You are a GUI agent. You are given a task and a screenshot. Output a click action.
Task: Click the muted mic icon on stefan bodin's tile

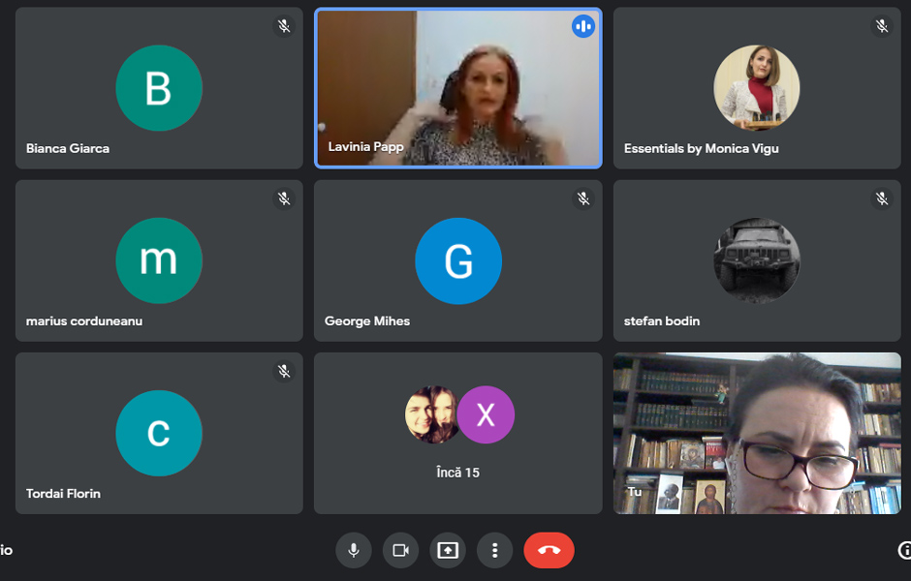[882, 199]
